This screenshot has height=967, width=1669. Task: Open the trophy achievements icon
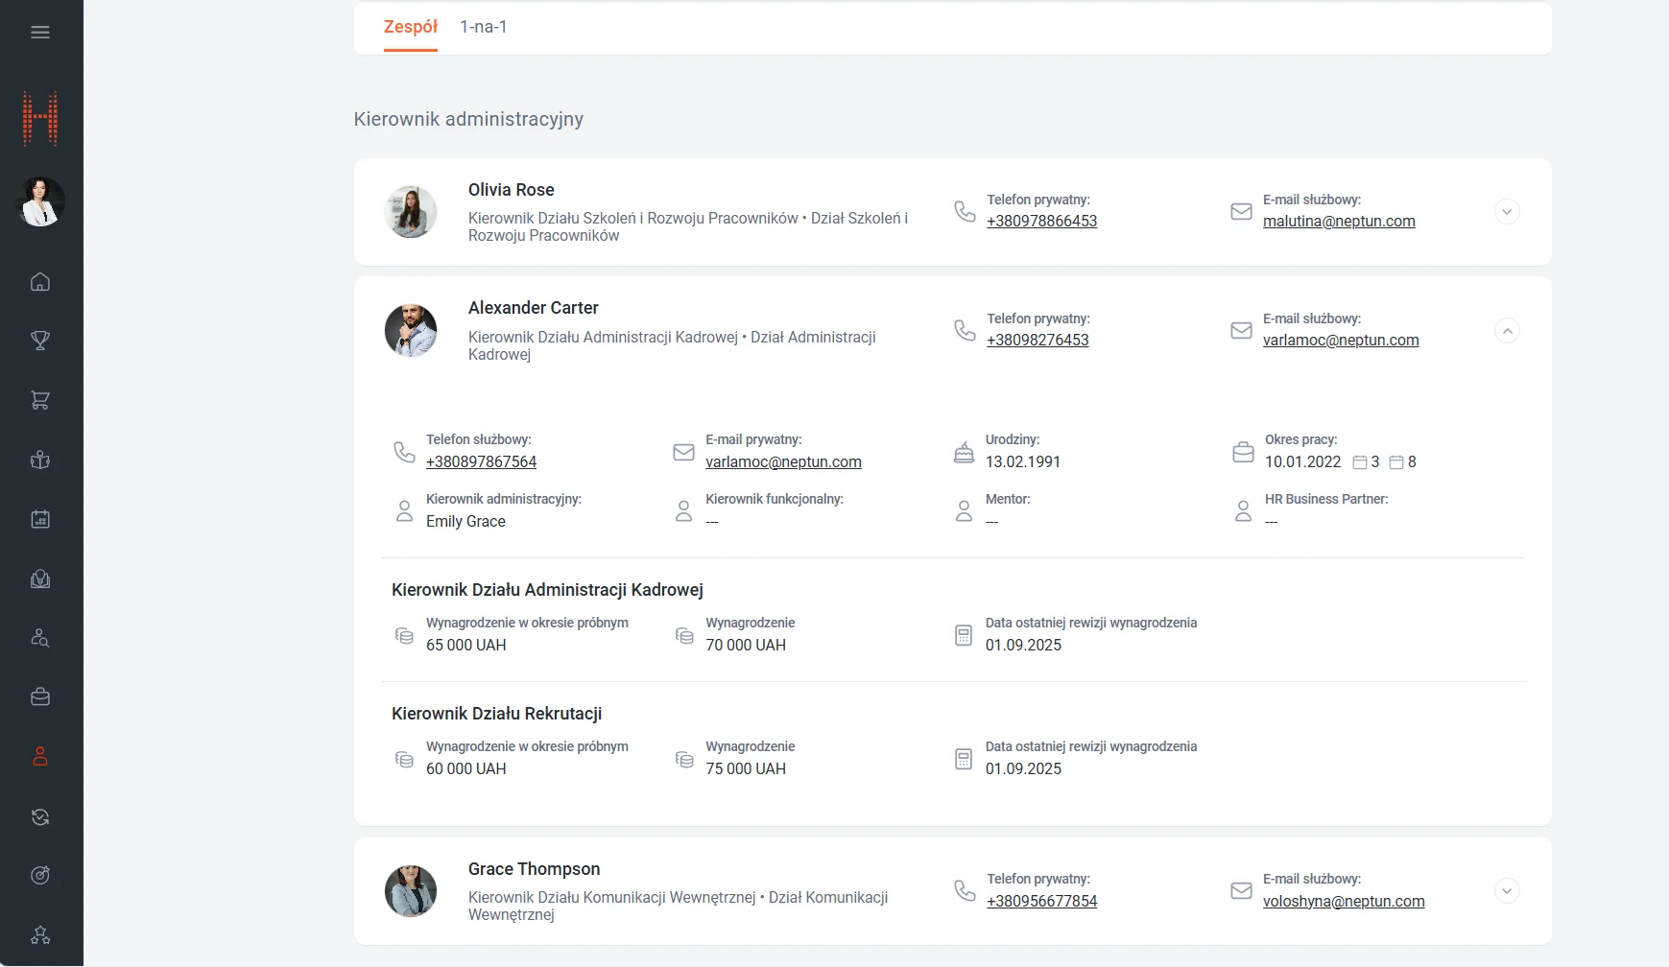coord(40,341)
